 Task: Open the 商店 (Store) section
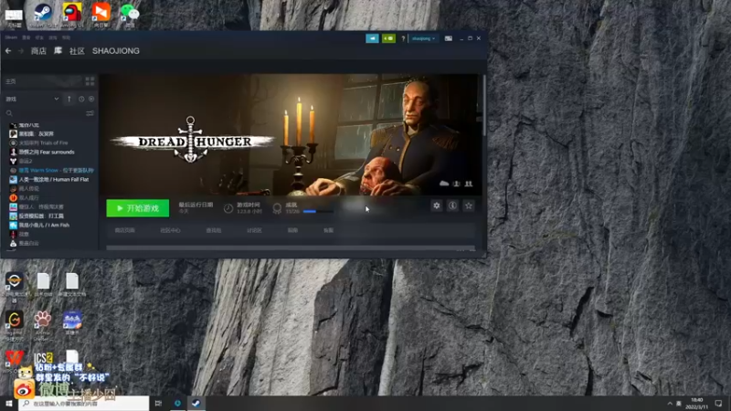coord(38,51)
